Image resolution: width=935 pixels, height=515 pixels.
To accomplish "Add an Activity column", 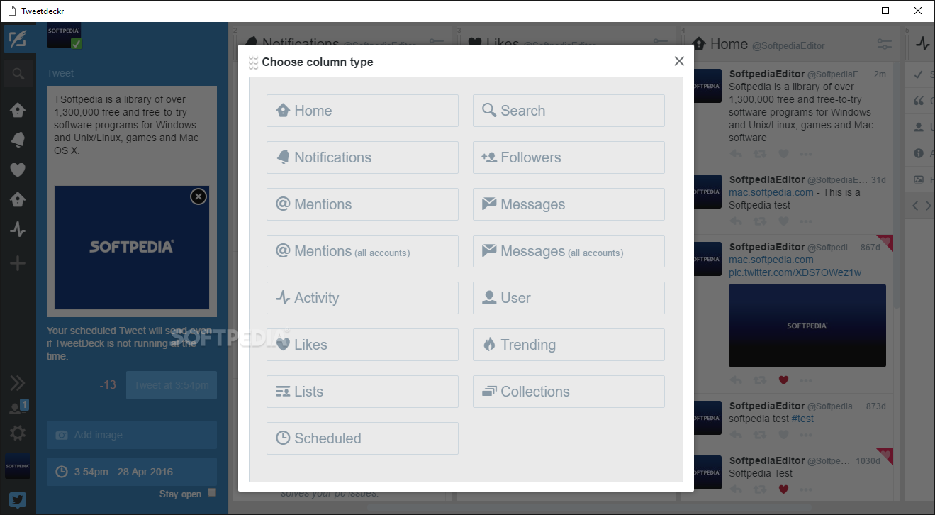I will [362, 298].
